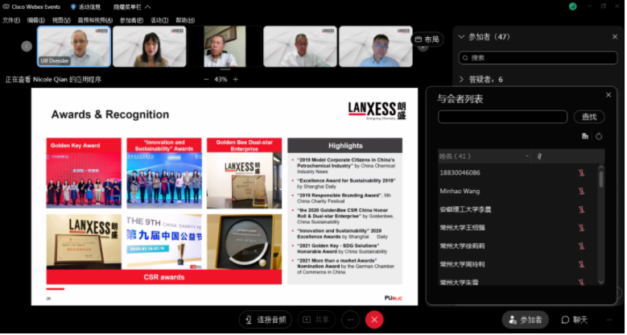The image size is (627, 335).
Task: Click muted mic icon for 18830046086
Action: point(581,172)
